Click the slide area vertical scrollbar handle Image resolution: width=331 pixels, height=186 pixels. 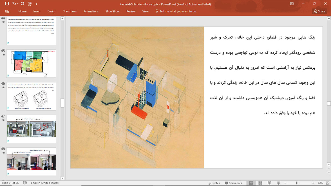coord(329,104)
